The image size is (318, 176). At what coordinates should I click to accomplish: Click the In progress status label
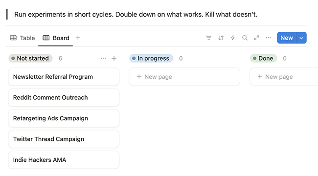pyautogui.click(x=151, y=58)
